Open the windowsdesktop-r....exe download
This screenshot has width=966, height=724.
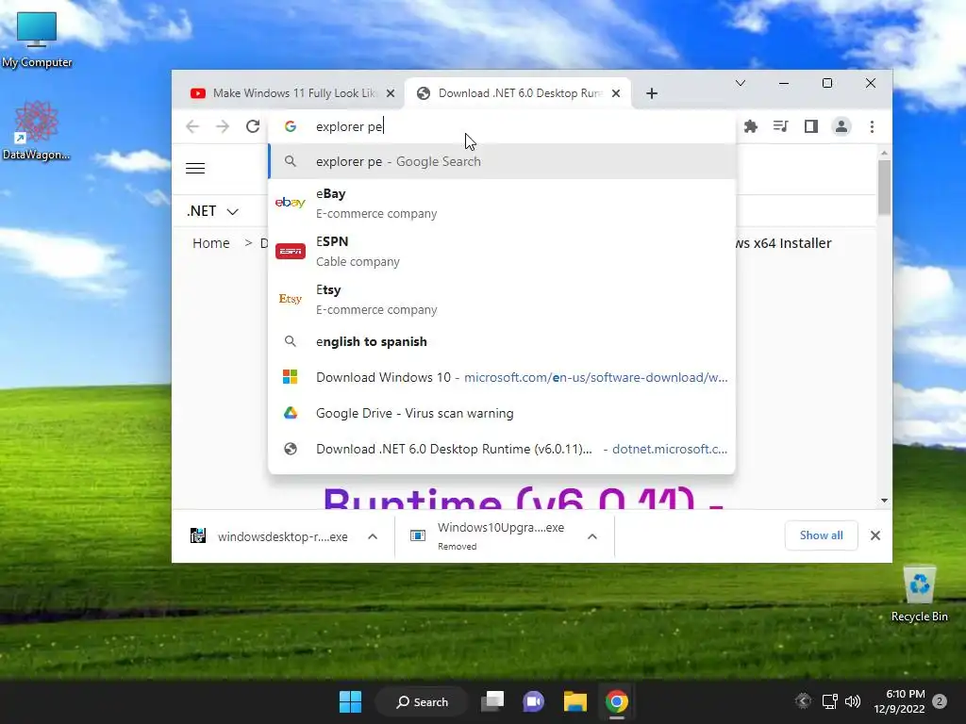(x=271, y=536)
